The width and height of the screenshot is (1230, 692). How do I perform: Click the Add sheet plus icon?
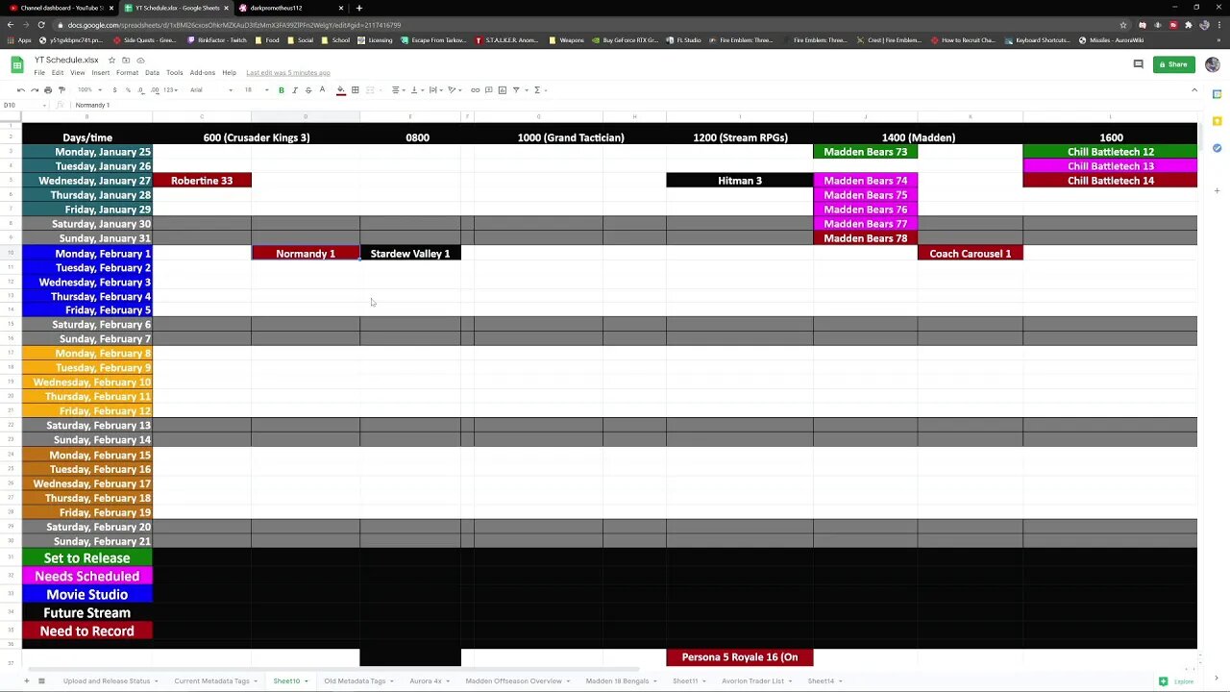tap(27, 680)
